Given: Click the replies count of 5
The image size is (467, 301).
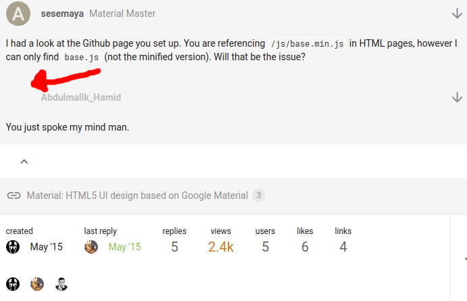Looking at the screenshot, I should [174, 247].
